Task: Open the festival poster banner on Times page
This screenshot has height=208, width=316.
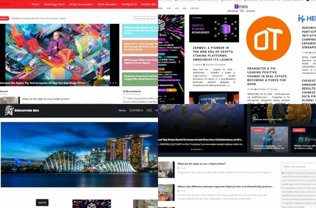Action: [171, 59]
